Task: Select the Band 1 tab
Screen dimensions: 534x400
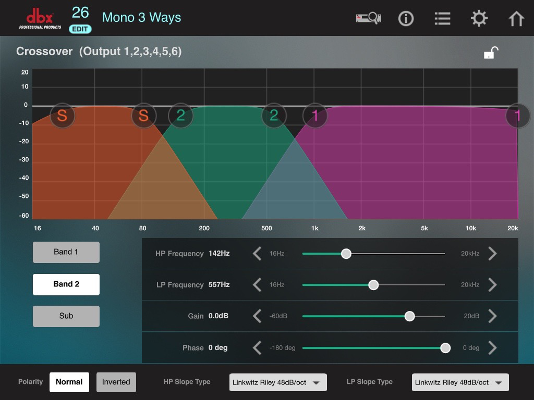Action: pos(66,252)
